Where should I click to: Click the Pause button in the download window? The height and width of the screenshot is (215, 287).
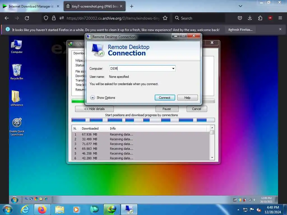[167, 109]
